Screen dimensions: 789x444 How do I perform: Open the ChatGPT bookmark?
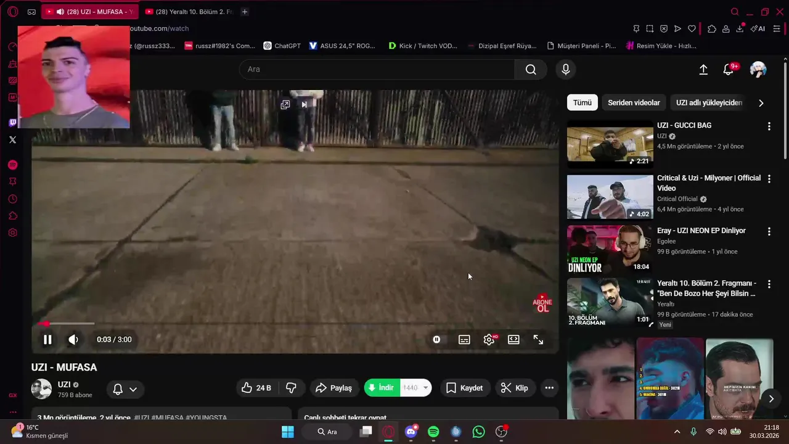click(x=282, y=46)
